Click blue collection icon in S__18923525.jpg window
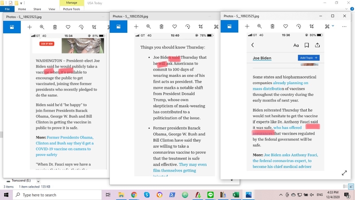This screenshot has width=355, height=200. (x=229, y=26)
